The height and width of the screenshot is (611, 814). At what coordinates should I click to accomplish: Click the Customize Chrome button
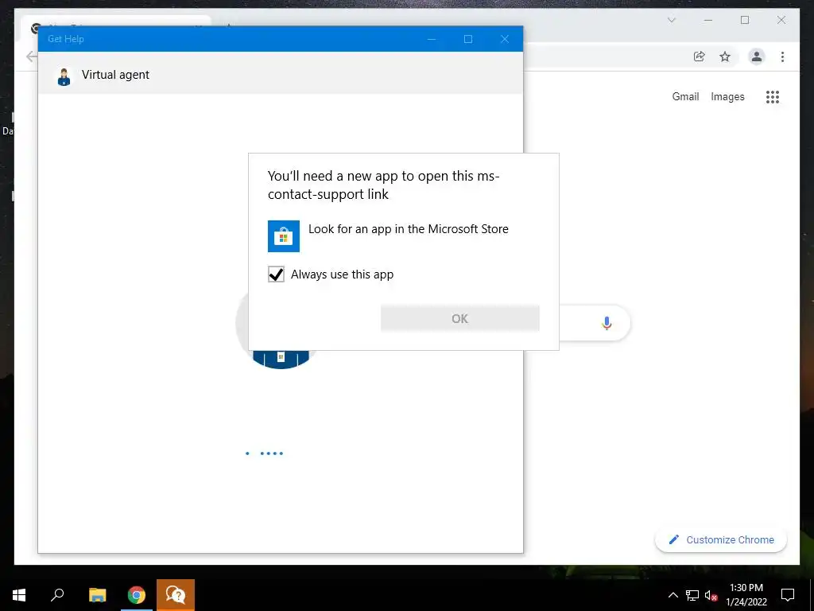pyautogui.click(x=721, y=540)
